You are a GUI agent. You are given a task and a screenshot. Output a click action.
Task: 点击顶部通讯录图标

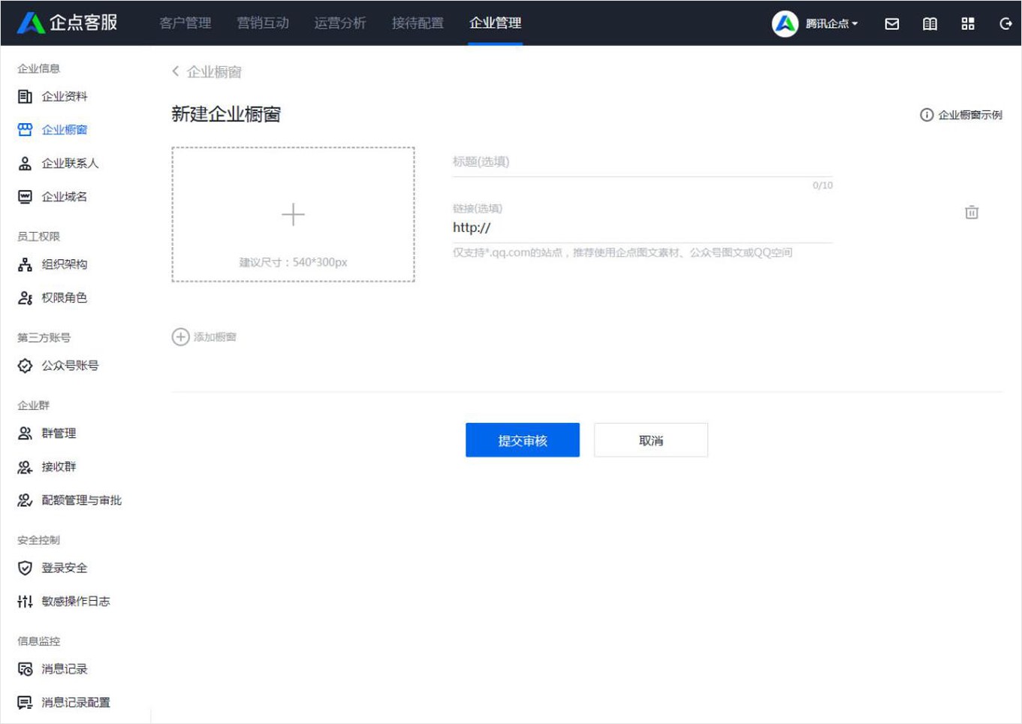click(930, 23)
